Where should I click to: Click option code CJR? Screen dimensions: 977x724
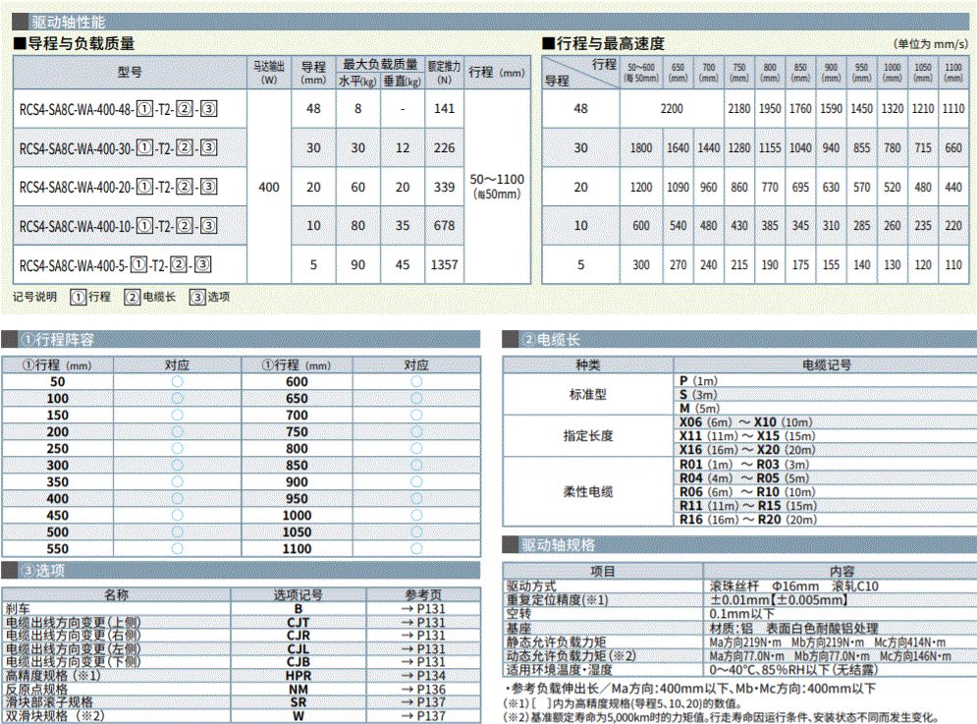(299, 636)
